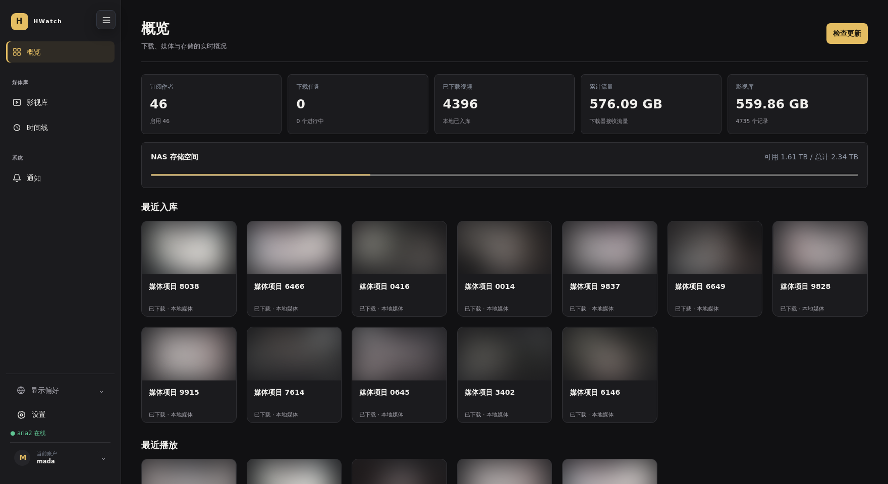Select the 媒体项目 3402 title
888x484 pixels.
pyautogui.click(x=489, y=392)
